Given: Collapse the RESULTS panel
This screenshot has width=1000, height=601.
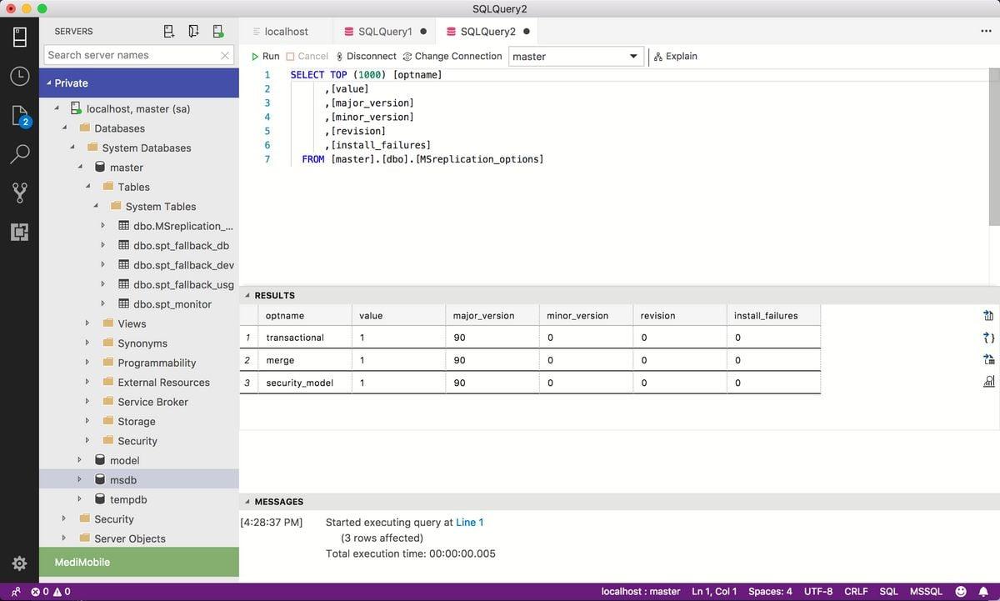Looking at the screenshot, I should click(x=247, y=295).
